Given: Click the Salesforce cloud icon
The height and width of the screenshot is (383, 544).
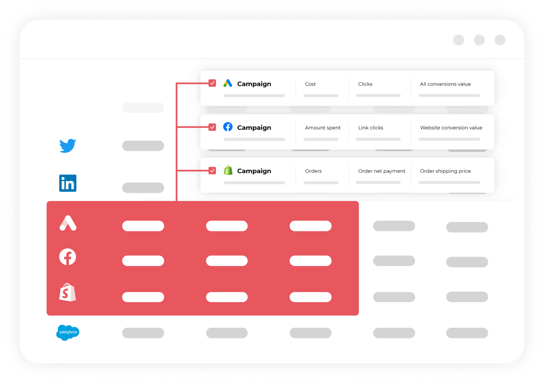Looking at the screenshot, I should 68,332.
